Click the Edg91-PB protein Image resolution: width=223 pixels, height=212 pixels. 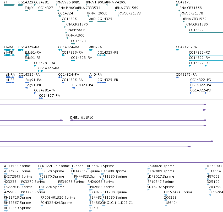click(x=26, y=88)
